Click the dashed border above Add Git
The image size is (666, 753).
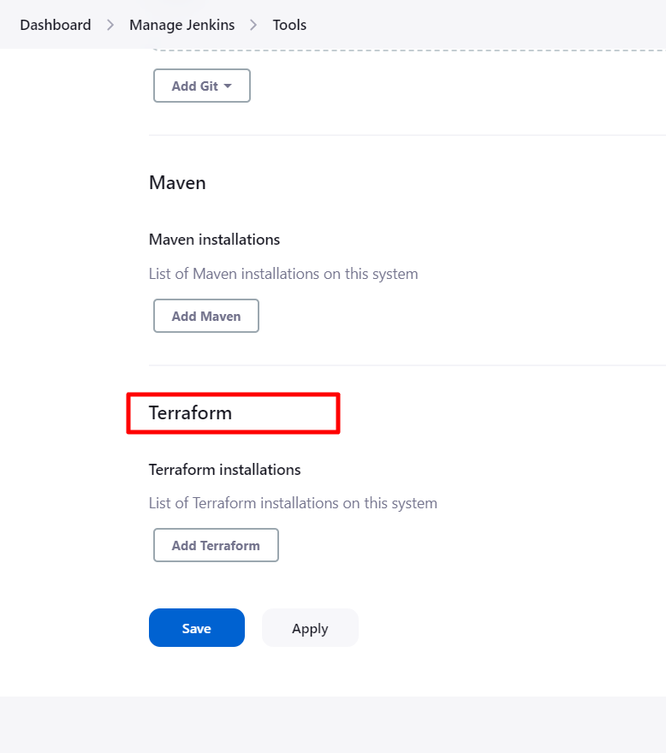click(x=408, y=50)
